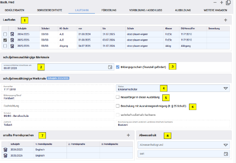Switch to the Förderung tab
236x163 pixels.
tap(109, 10)
